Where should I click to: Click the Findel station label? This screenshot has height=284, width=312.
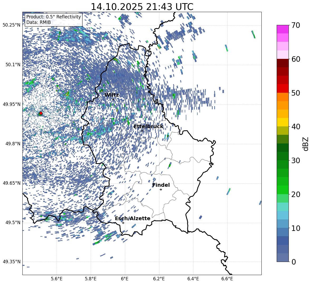click(x=161, y=185)
